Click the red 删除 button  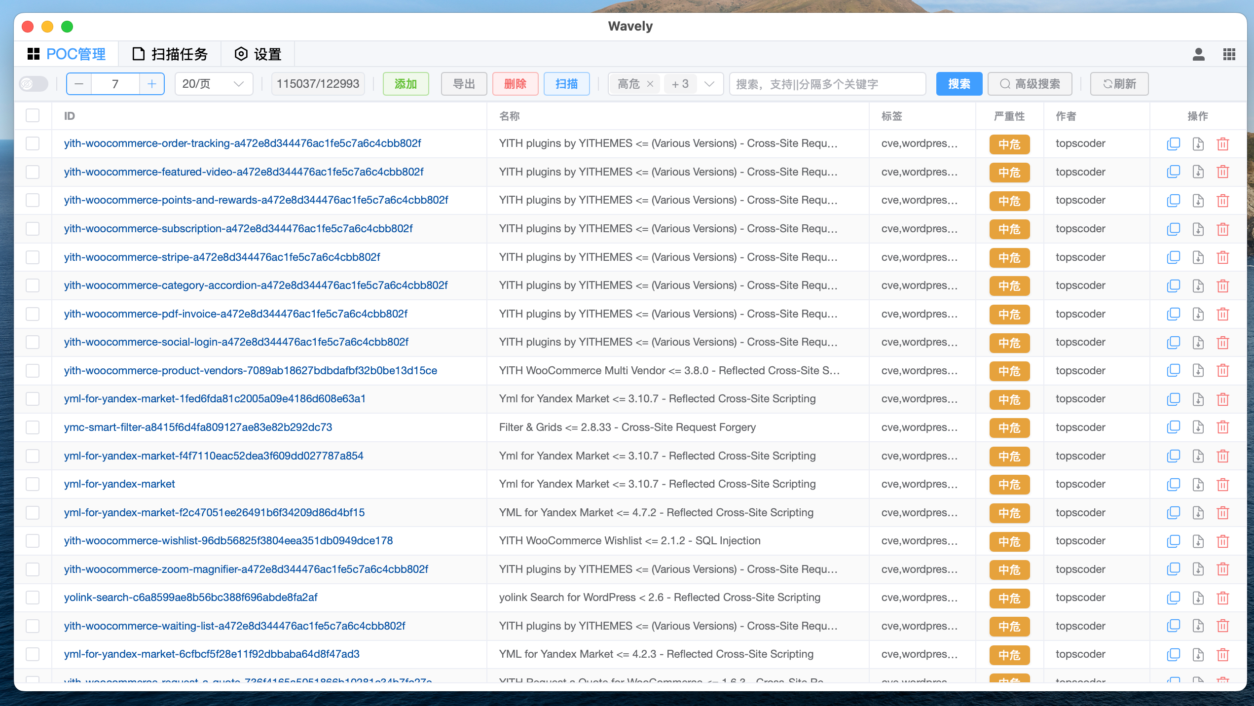515,84
